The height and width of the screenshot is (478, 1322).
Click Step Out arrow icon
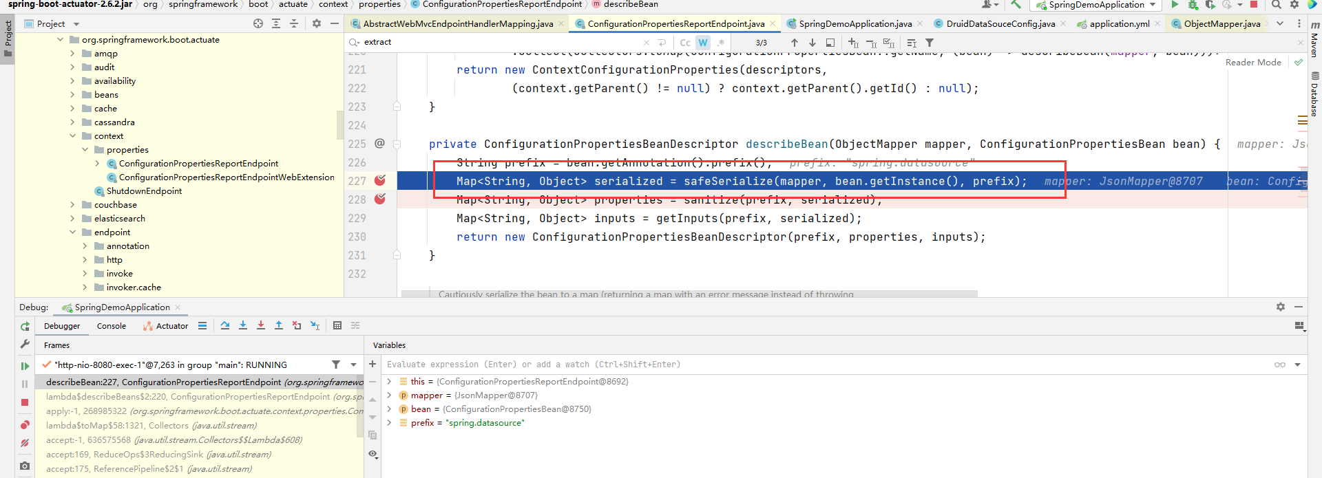[x=279, y=325]
